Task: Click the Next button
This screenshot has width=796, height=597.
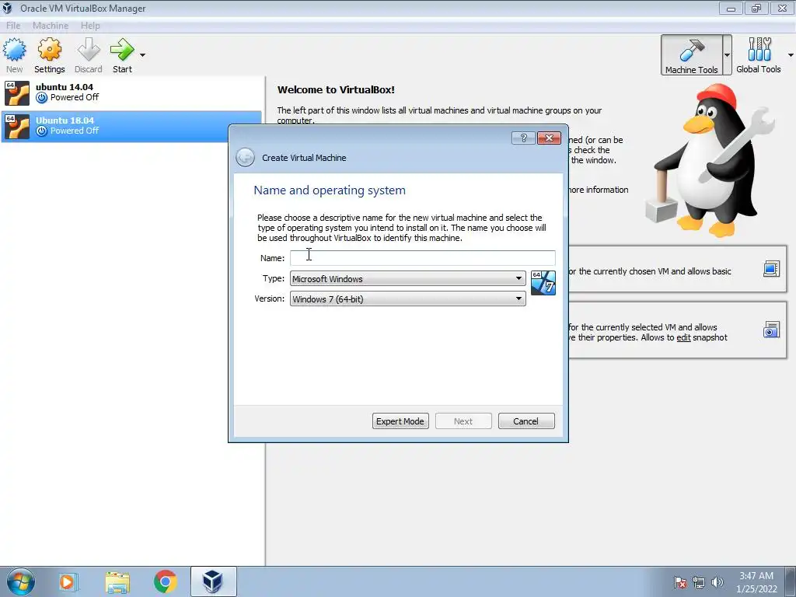Action: click(463, 421)
